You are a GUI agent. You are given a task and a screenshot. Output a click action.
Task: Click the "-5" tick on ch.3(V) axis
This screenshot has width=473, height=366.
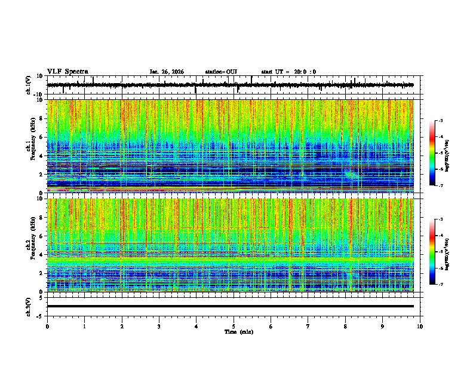pyautogui.click(x=40, y=316)
